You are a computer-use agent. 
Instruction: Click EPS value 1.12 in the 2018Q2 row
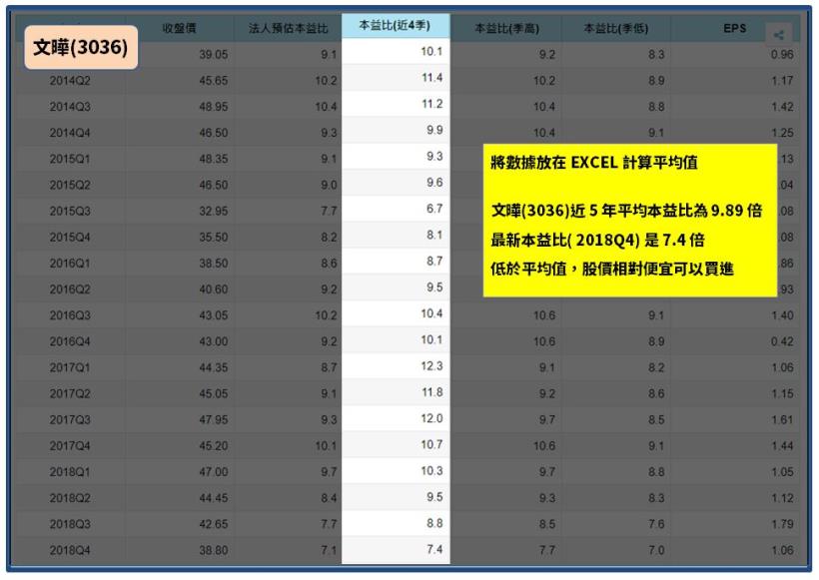coord(782,498)
